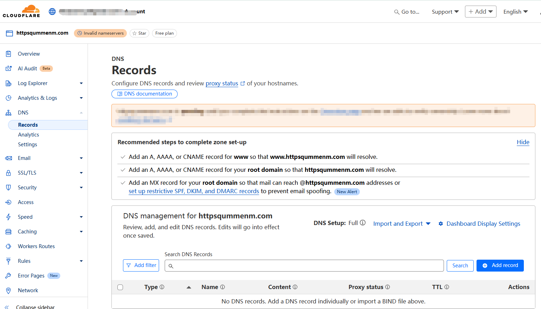Image resolution: width=541 pixels, height=309 pixels.
Task: Click the AI Audit robot icon
Action: (8, 69)
